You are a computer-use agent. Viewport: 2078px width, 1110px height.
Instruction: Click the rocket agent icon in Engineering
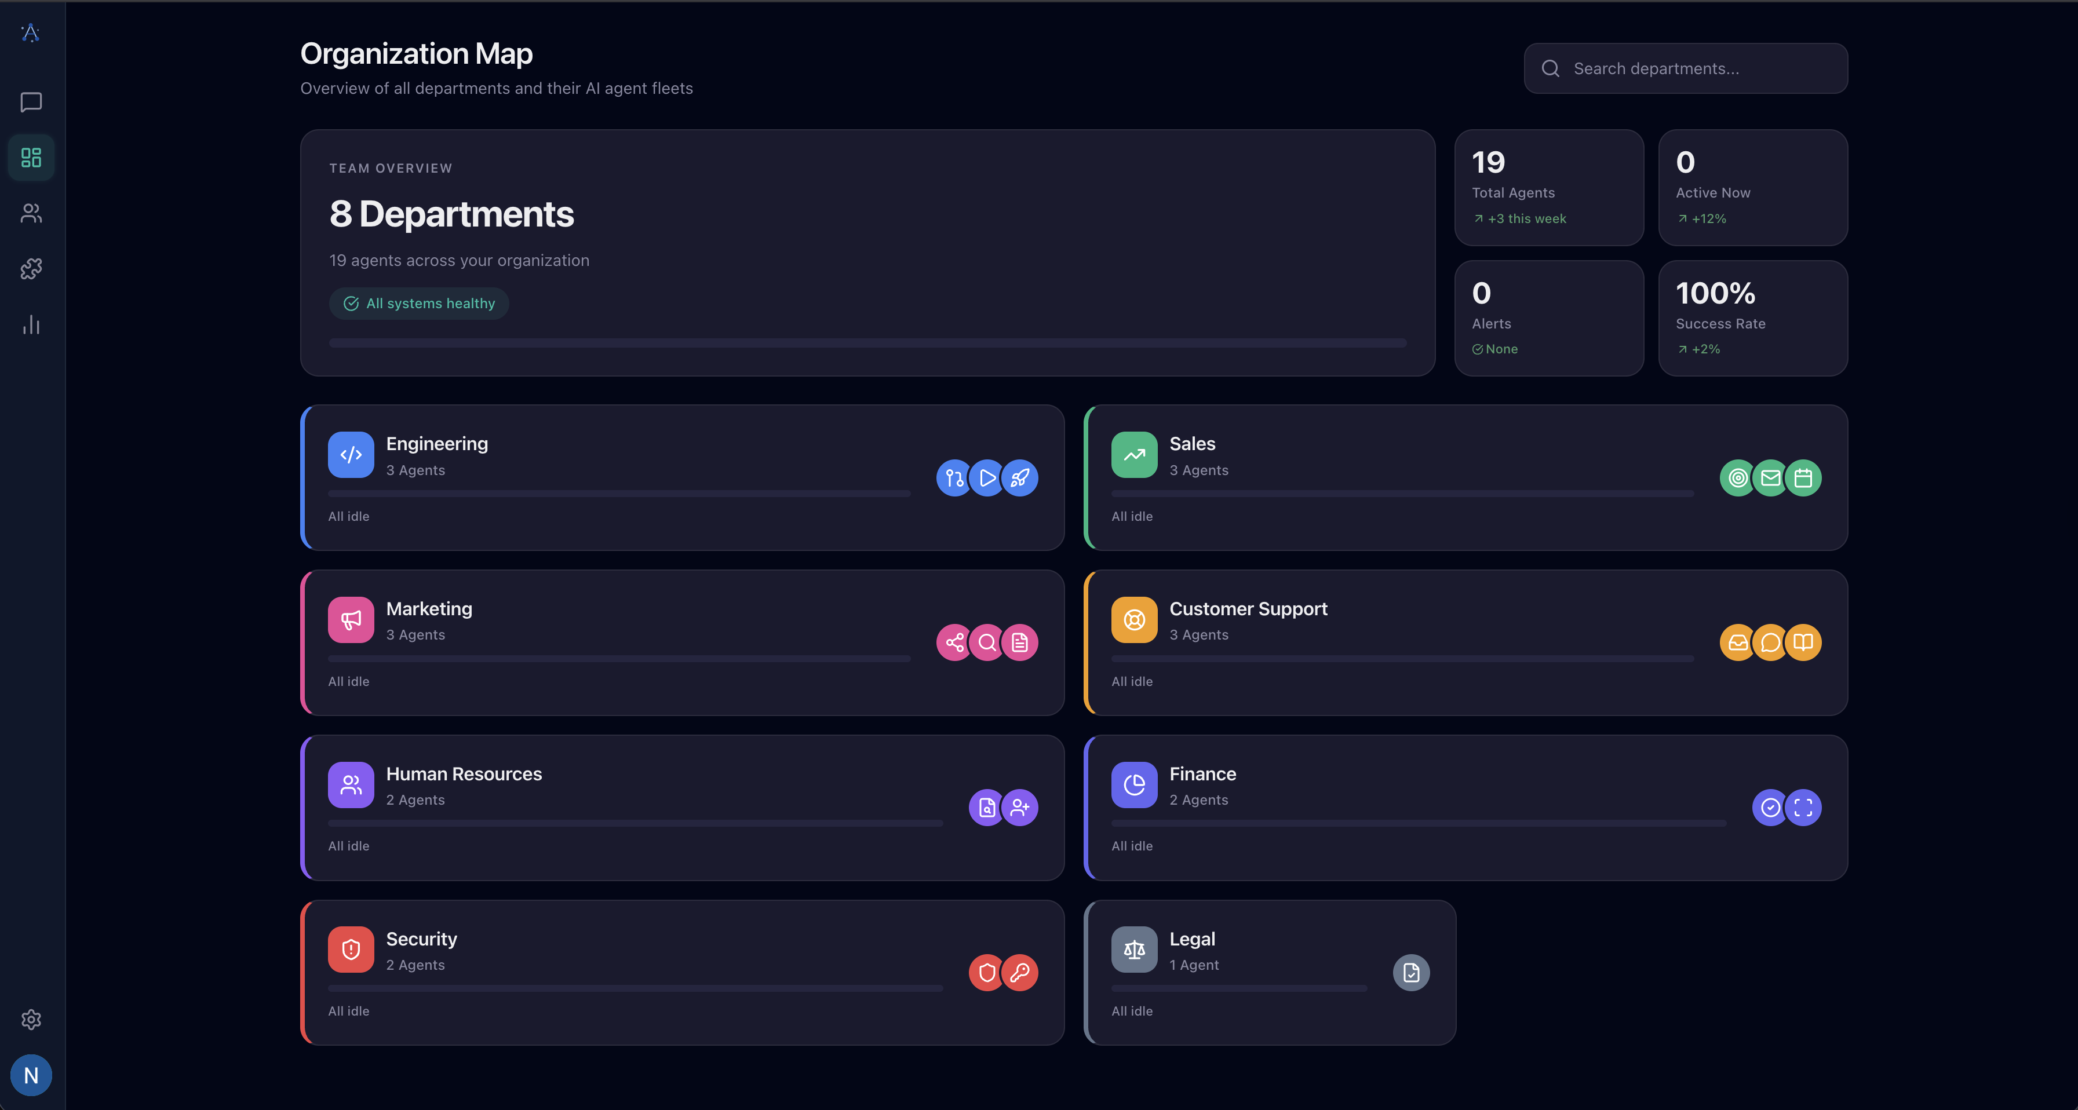click(1020, 479)
